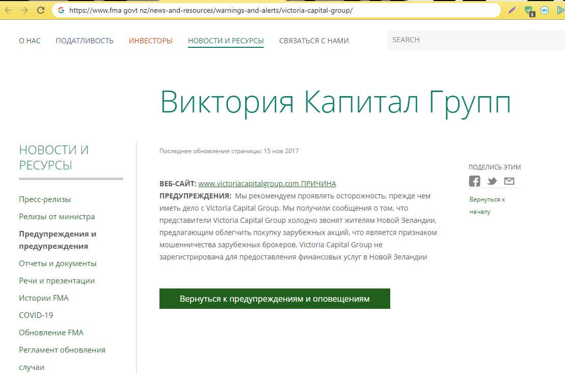The image size is (565, 378).
Task: Click the ВЕБ-САЙТ: bold label
Action: coord(178,184)
